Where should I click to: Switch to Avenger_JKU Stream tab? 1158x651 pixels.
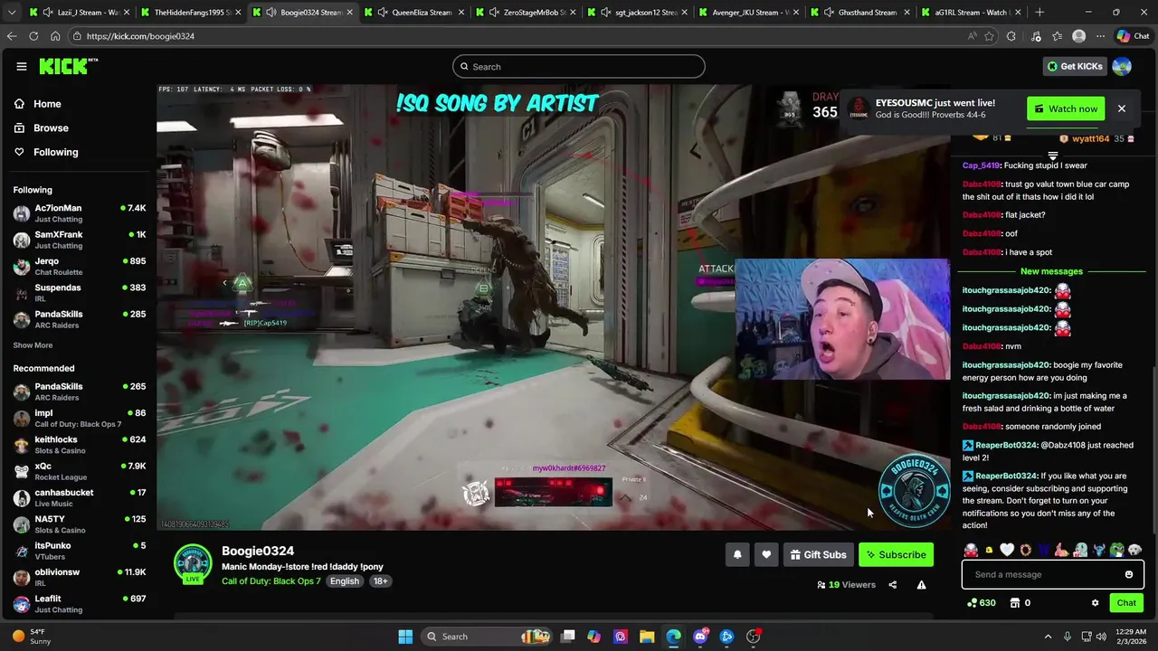pyautogui.click(x=749, y=13)
